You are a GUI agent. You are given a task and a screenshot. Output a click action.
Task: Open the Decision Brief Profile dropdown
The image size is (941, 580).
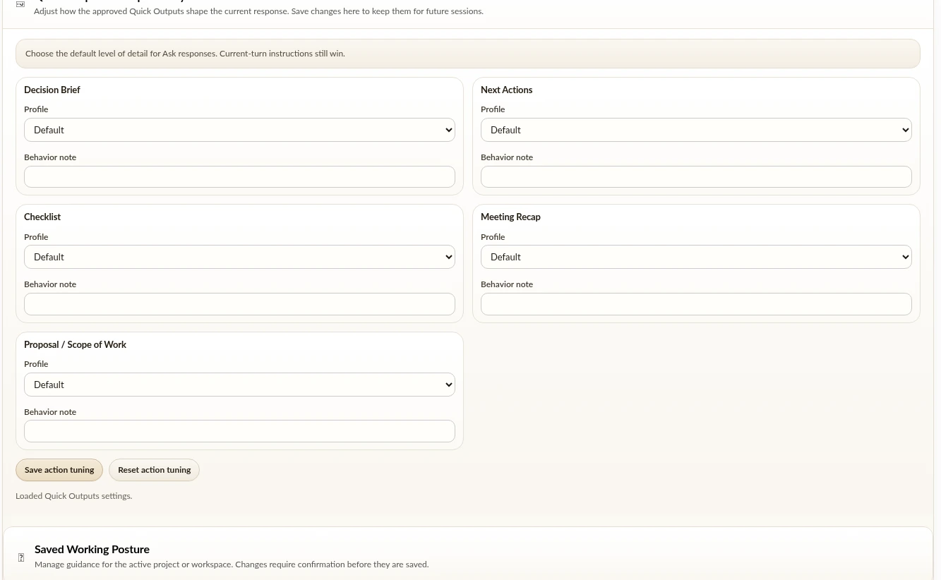239,130
